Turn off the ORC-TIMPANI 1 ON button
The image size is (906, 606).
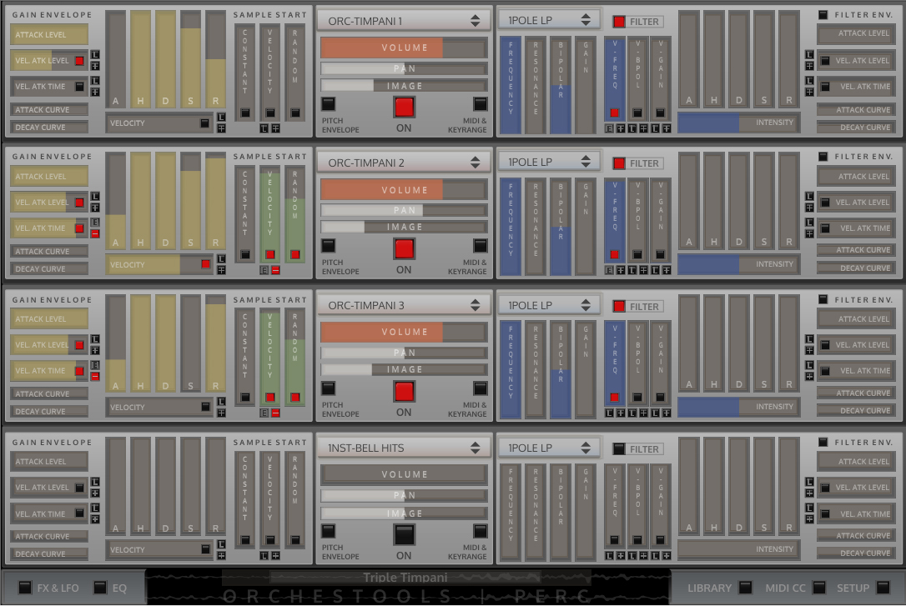coord(404,107)
